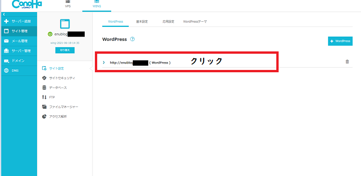Click the サーバー管理 building icon
Screen dimensions: 361x176
(6, 50)
